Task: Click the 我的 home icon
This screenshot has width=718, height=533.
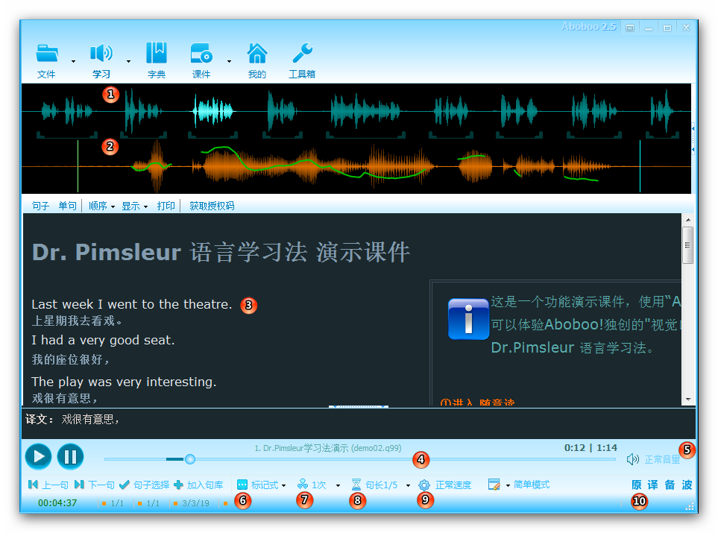Action: tap(257, 52)
